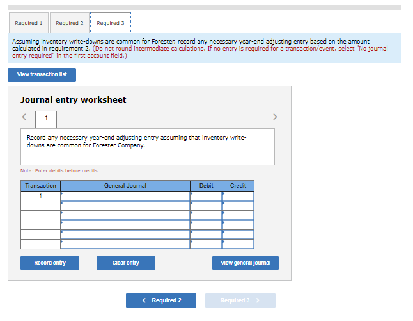Image resolution: width=413 pixels, height=321 pixels.
Task: Open fourth row General Journal account field
Action: (x=125, y=225)
